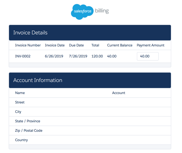
Task: Click the Invoice Date column header
Action: pos(55,45)
